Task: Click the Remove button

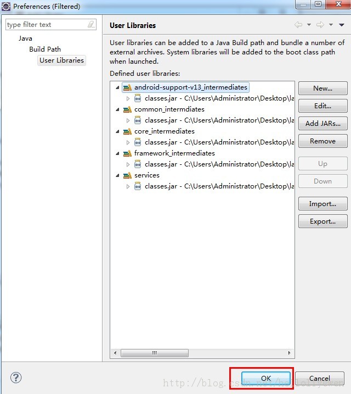Action: (x=322, y=141)
